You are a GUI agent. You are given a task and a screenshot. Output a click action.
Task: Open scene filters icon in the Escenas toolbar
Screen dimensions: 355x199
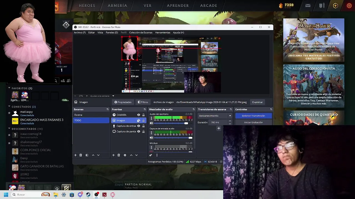(87, 155)
